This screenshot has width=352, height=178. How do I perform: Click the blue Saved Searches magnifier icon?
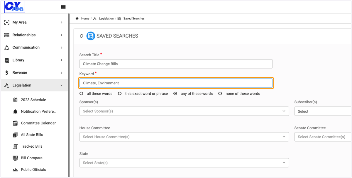[91, 36]
